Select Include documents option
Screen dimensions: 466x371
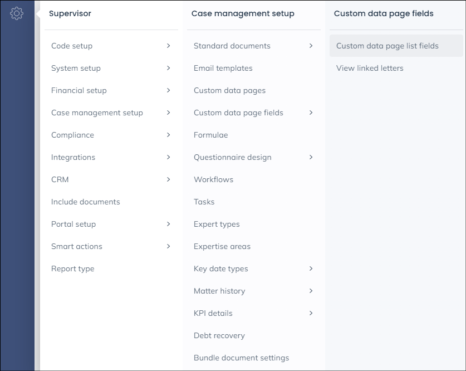[x=85, y=202]
